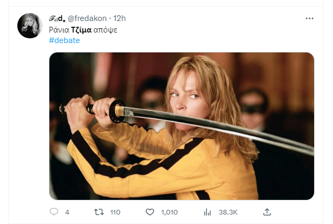Click the reply speech bubble icon

[53, 212]
